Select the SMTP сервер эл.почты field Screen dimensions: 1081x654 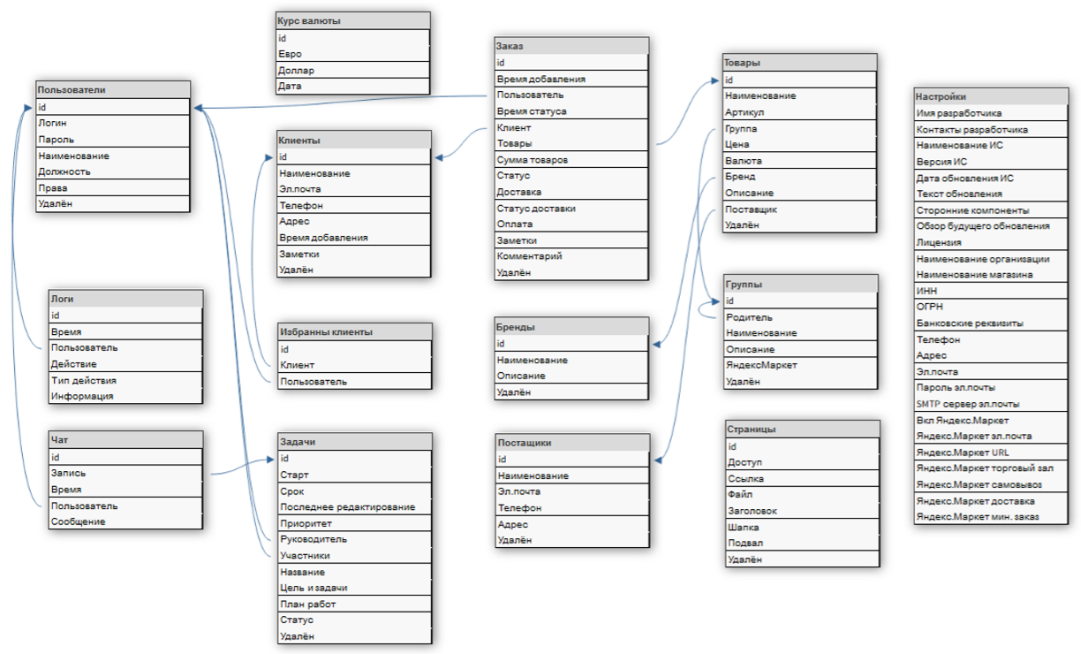[x=991, y=404]
